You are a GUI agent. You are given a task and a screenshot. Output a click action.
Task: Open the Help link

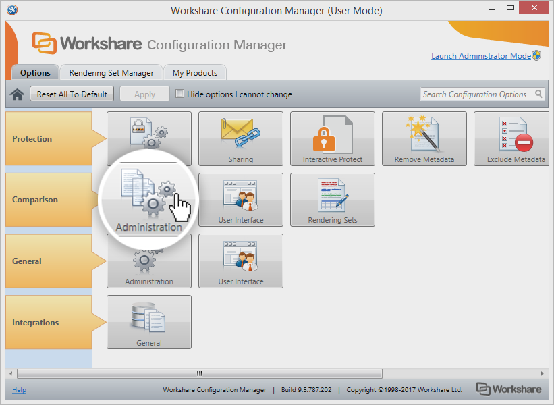[19, 389]
